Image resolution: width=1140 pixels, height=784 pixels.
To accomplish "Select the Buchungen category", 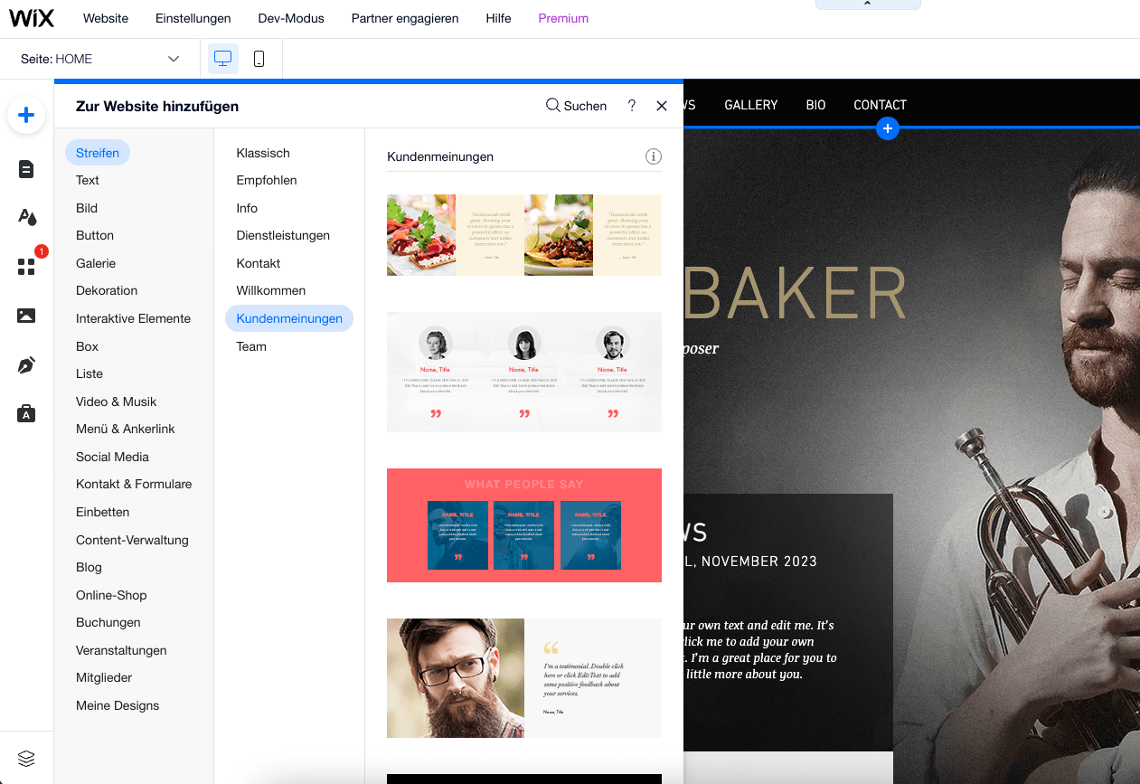I will coord(108,622).
